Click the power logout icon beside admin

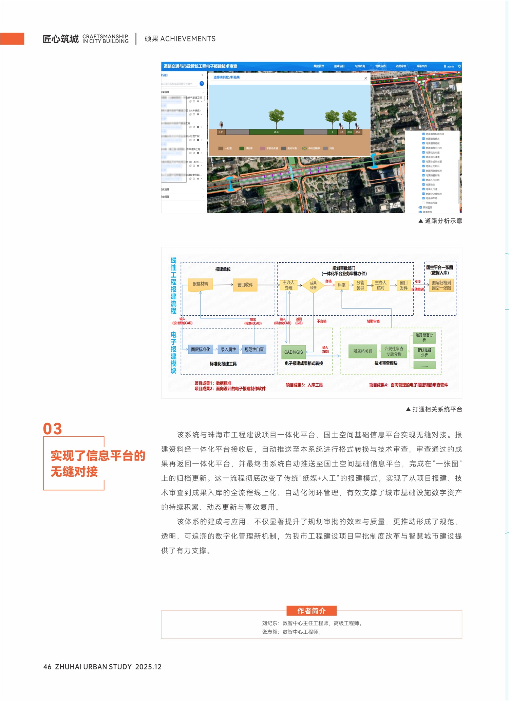click(459, 66)
